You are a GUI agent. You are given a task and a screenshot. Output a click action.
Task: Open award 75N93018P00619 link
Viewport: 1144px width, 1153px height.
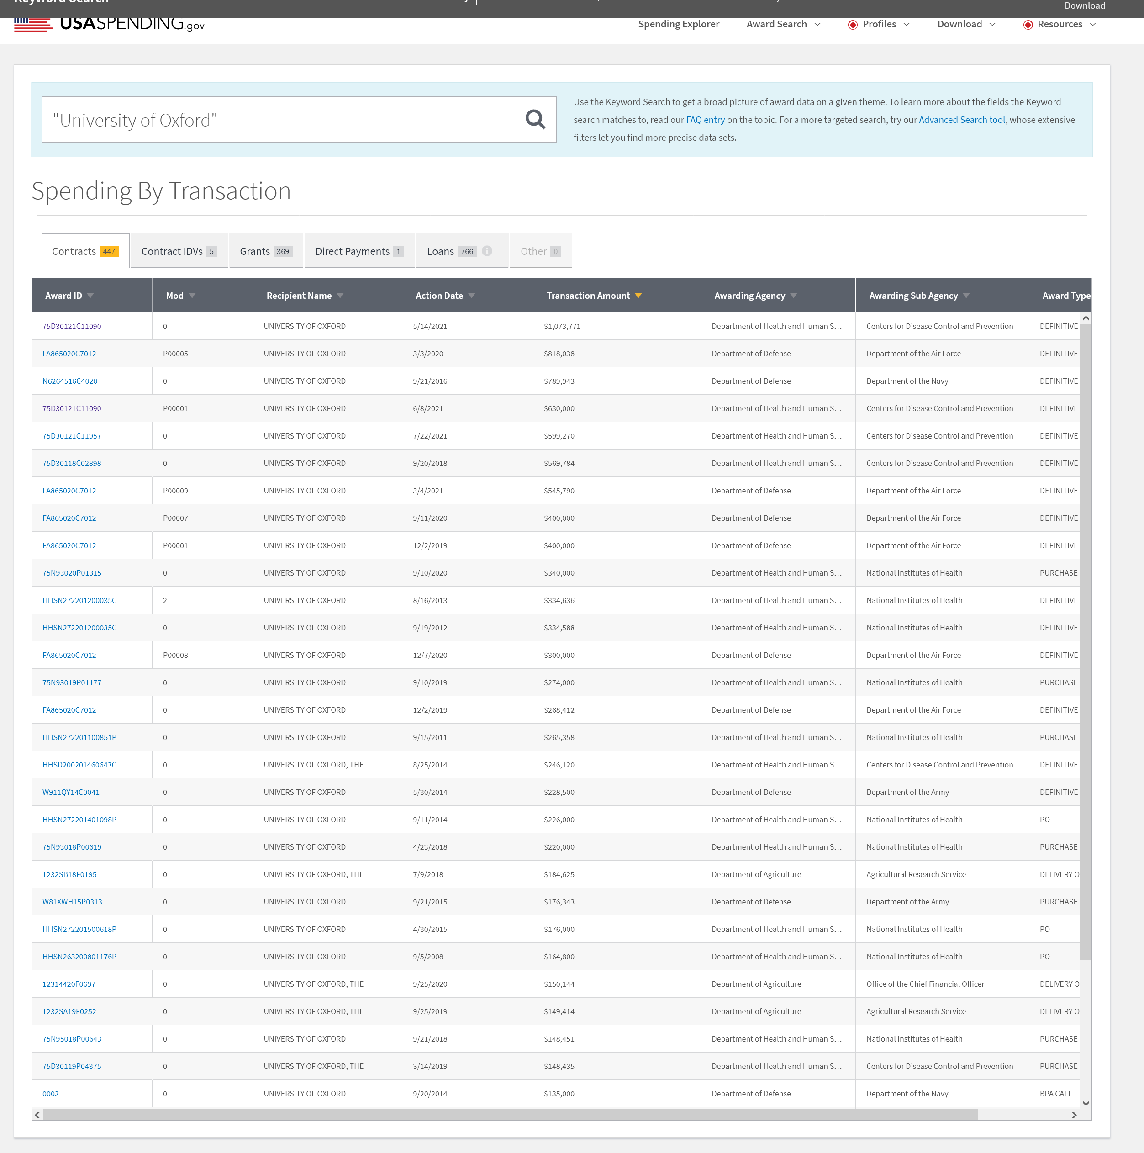click(72, 847)
